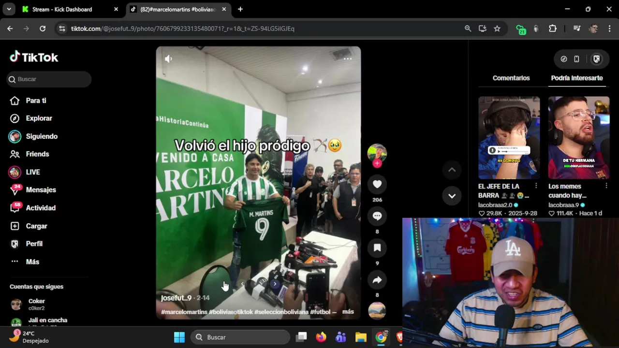Reload the page
The height and width of the screenshot is (348, 619).
[43, 29]
